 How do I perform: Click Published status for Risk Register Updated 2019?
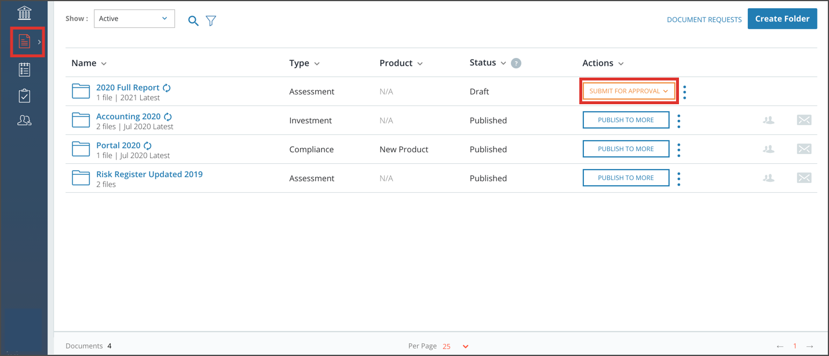point(488,178)
